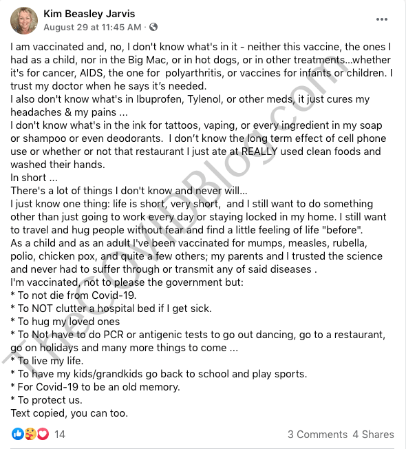View the 14 reactions count
Screen dimensions: 406x449
(x=60, y=435)
